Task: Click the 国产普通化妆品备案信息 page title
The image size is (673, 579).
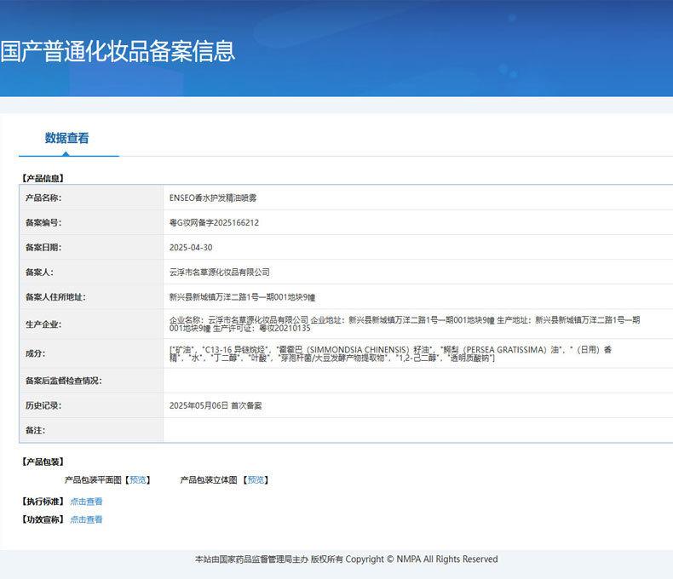Action: click(x=118, y=51)
